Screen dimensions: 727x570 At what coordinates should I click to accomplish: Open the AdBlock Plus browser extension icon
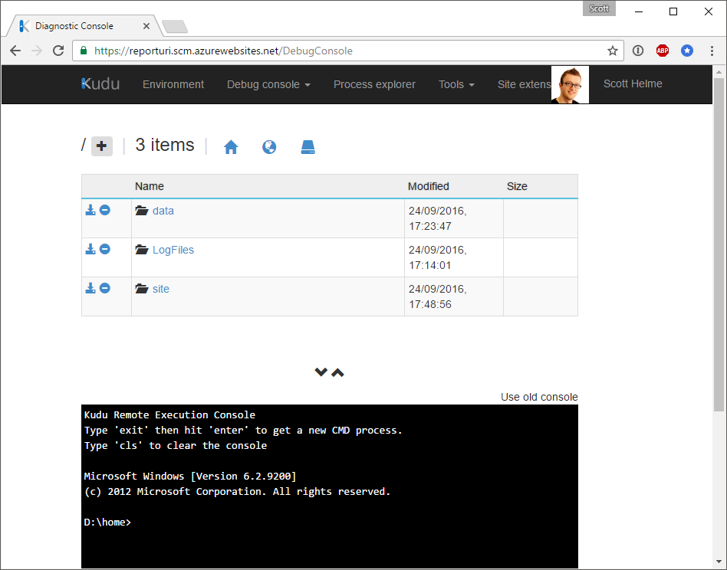click(x=662, y=50)
